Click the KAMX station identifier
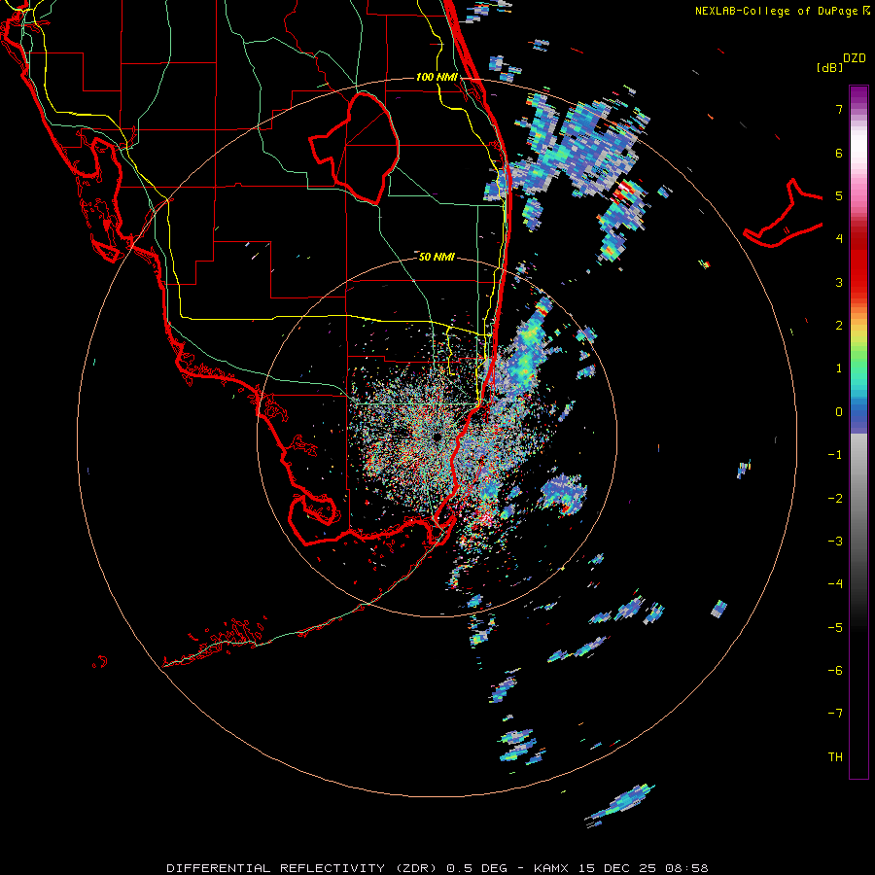 [x=552, y=868]
